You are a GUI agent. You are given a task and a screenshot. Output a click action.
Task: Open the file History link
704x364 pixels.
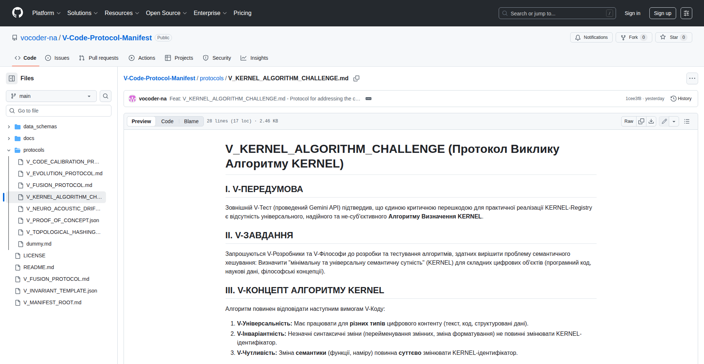tap(681, 99)
